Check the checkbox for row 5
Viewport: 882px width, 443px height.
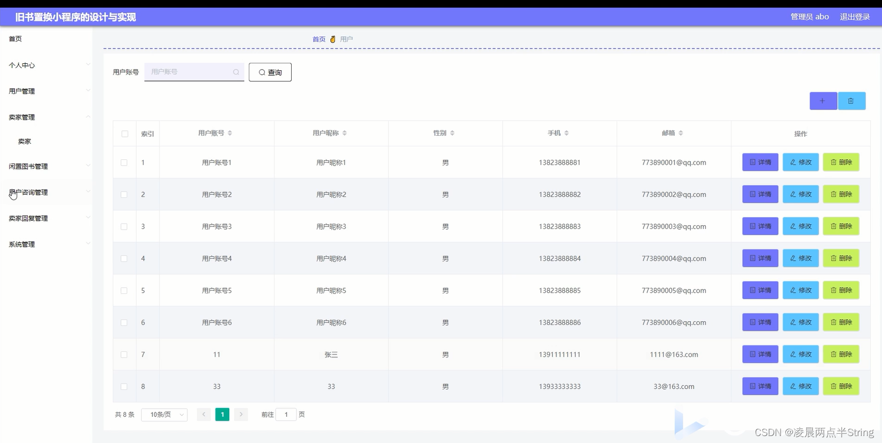(x=124, y=291)
